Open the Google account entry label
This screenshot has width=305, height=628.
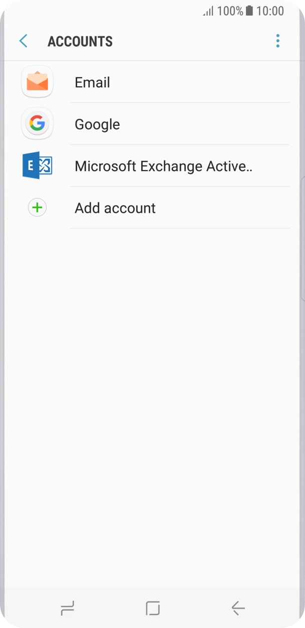97,124
